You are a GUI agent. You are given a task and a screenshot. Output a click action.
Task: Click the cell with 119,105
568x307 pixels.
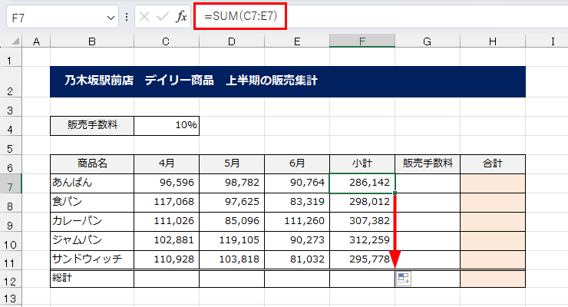[232, 241]
